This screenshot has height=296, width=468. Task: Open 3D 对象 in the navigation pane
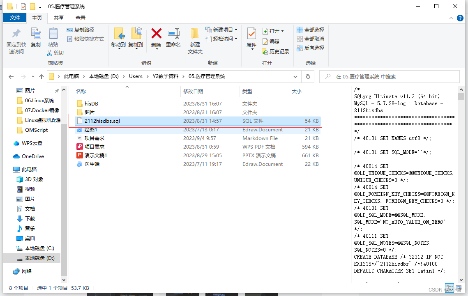tap(30, 179)
